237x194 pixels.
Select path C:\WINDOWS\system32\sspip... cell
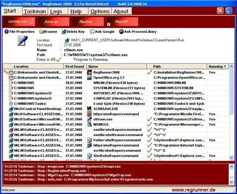(179, 109)
